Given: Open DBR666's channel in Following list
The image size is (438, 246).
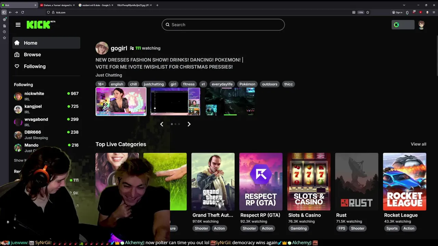Looking at the screenshot, I should pyautogui.click(x=46, y=135).
